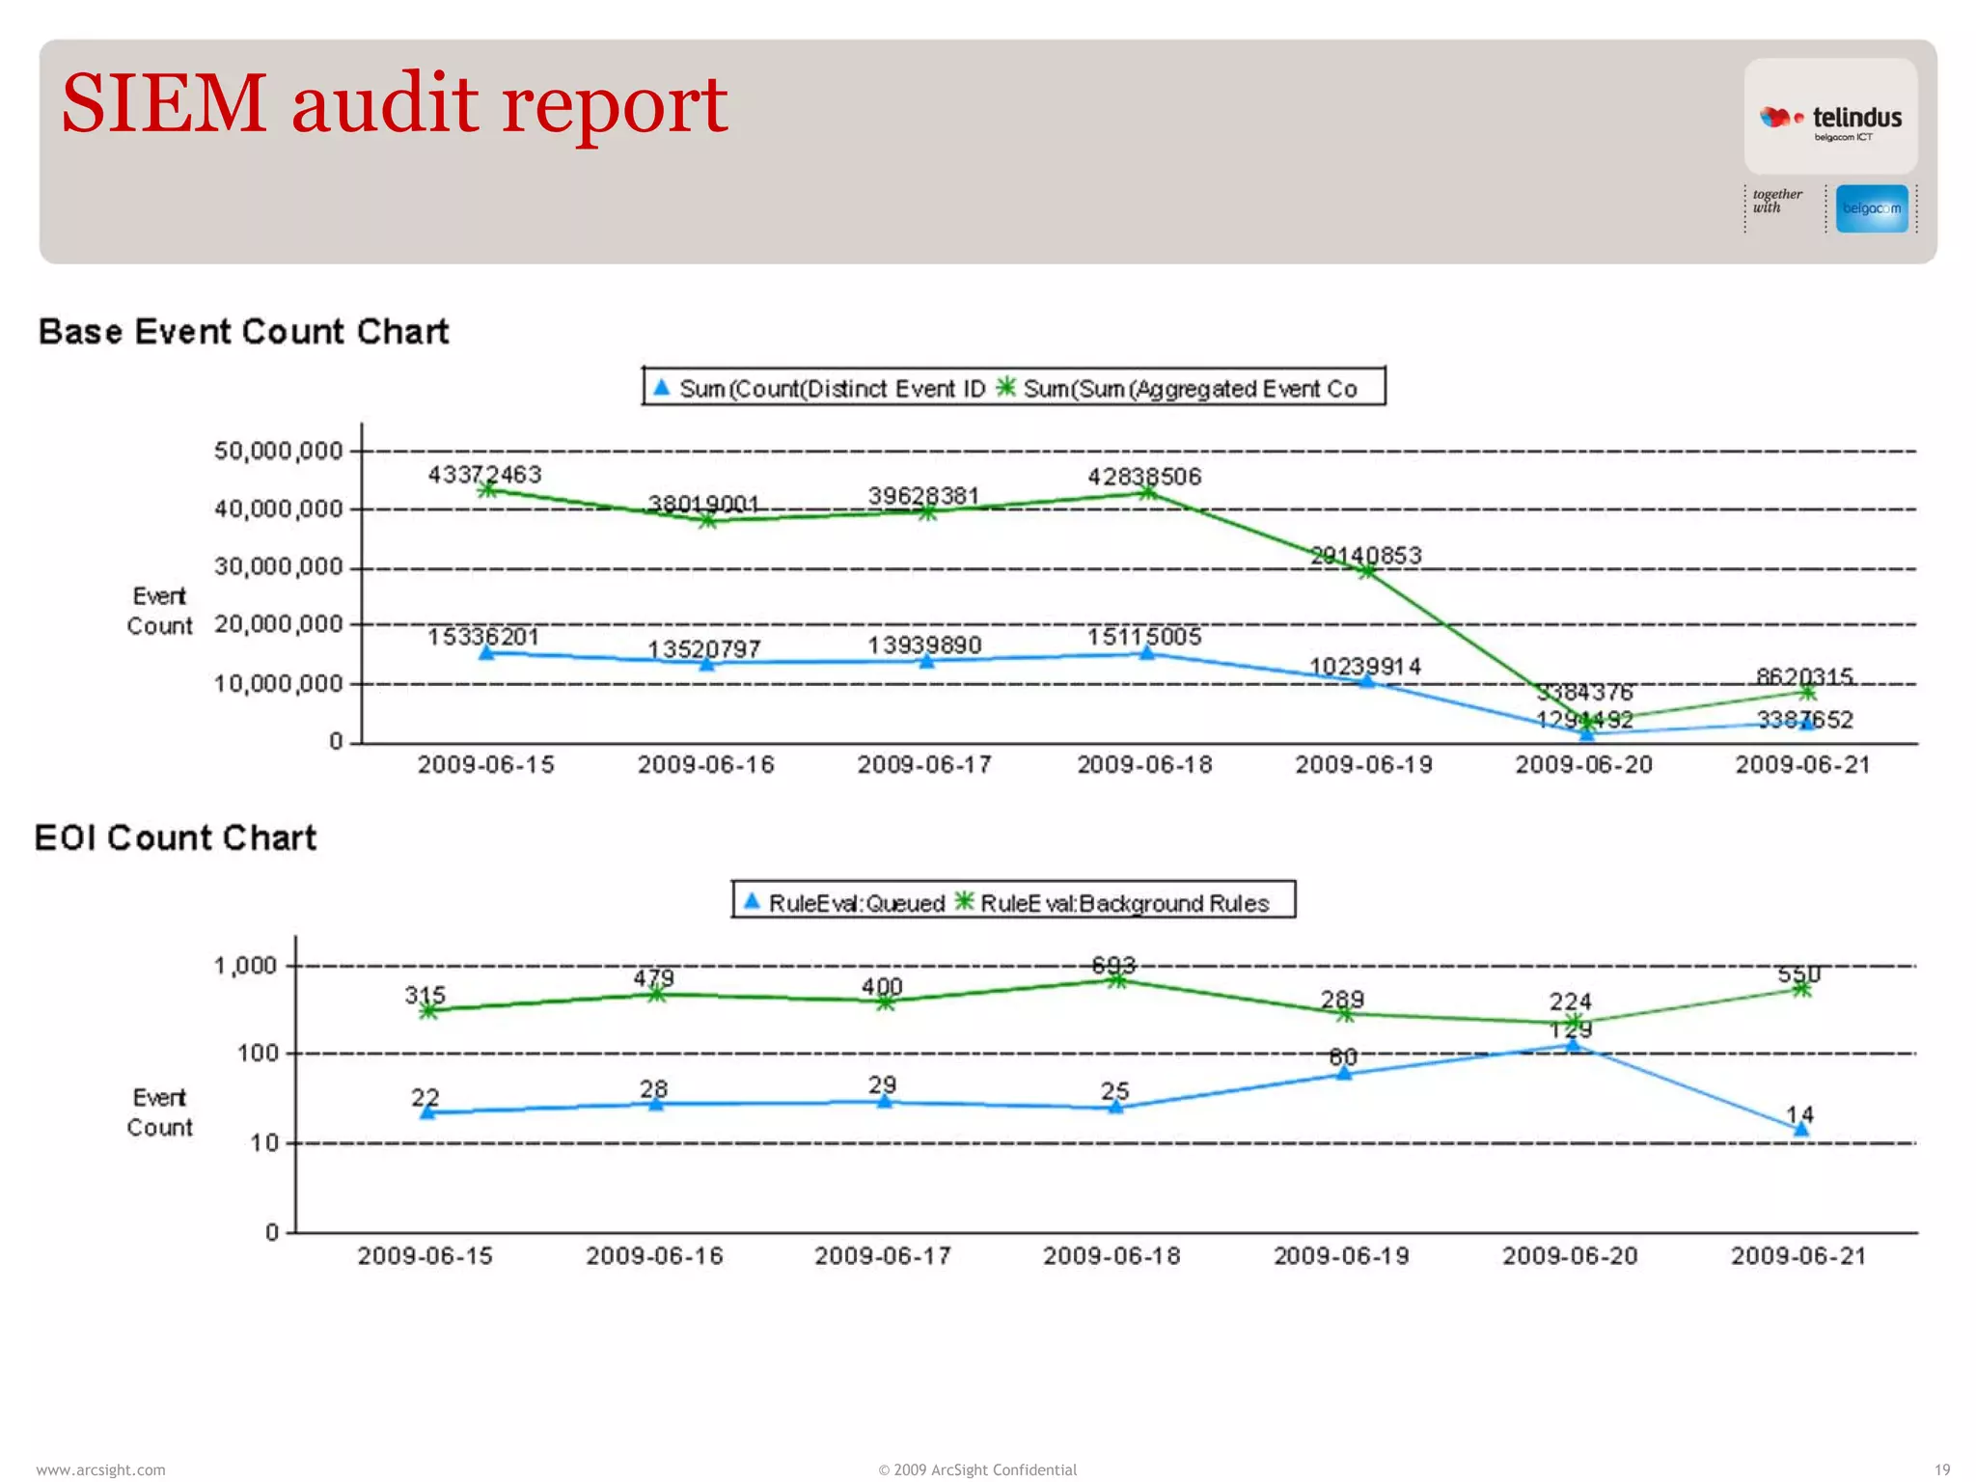1976x1482 pixels.
Task: Click the Sum(Sum(Aggregated Event Co legend text
Action: coord(1191,389)
